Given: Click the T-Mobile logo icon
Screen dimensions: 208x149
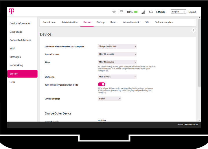Looking at the screenshot, I should click(11, 11).
